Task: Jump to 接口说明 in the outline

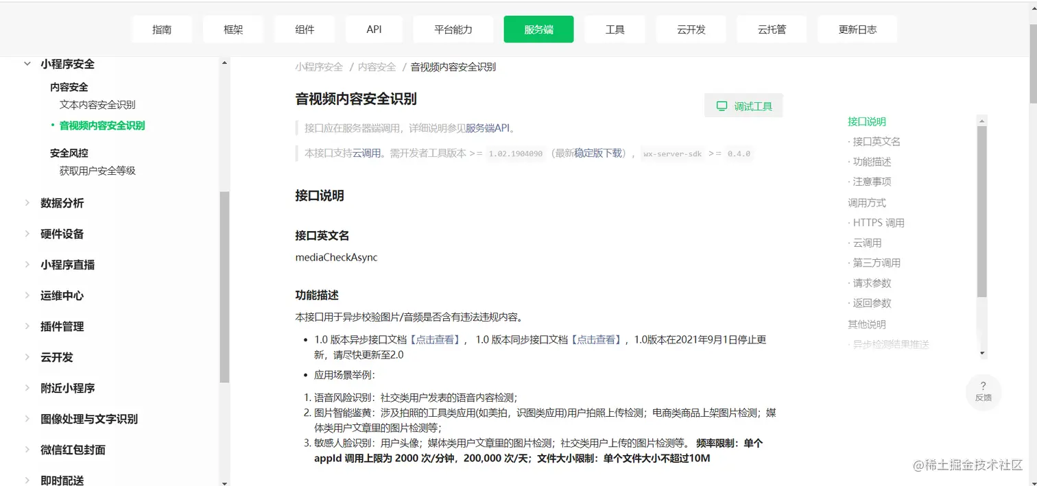Action: [867, 121]
